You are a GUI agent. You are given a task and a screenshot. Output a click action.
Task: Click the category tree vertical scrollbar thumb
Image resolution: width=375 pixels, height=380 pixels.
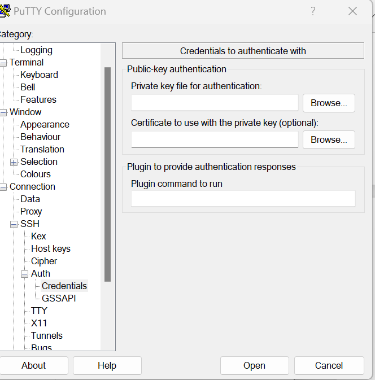107,174
